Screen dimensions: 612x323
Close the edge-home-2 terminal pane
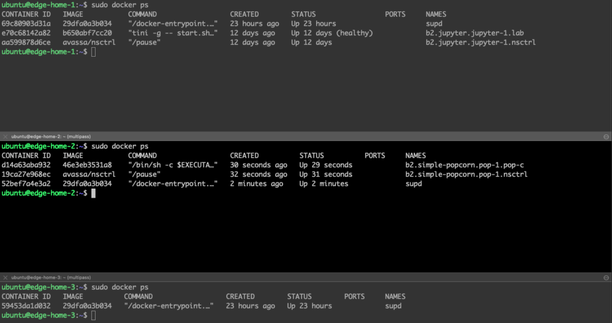[5, 137]
